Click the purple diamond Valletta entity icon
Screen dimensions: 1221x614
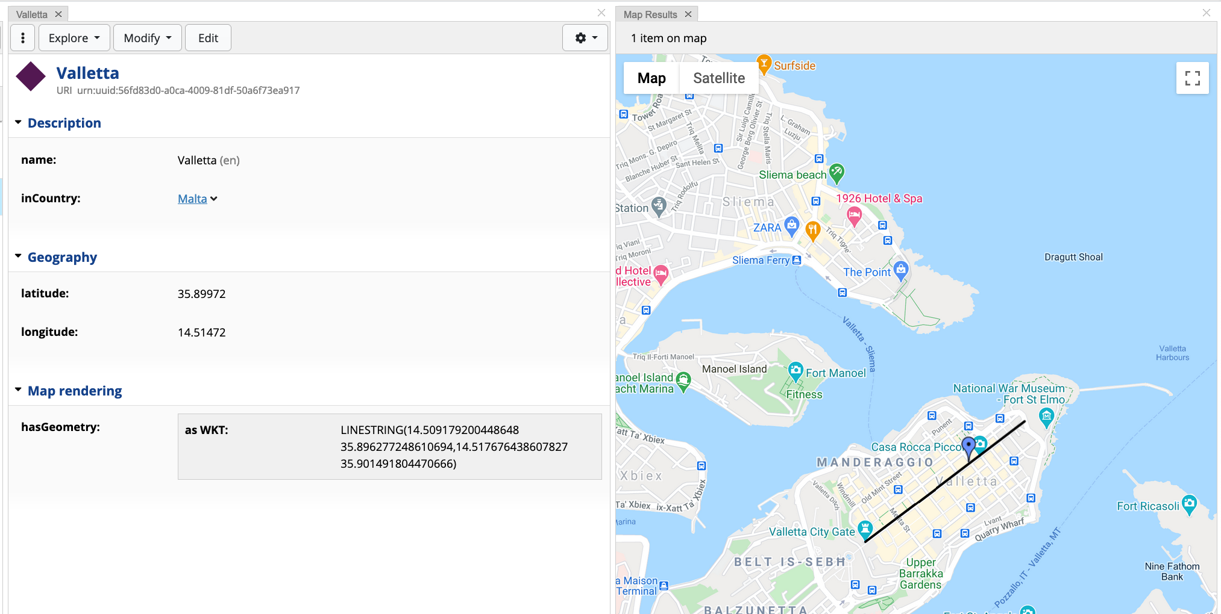pos(31,77)
